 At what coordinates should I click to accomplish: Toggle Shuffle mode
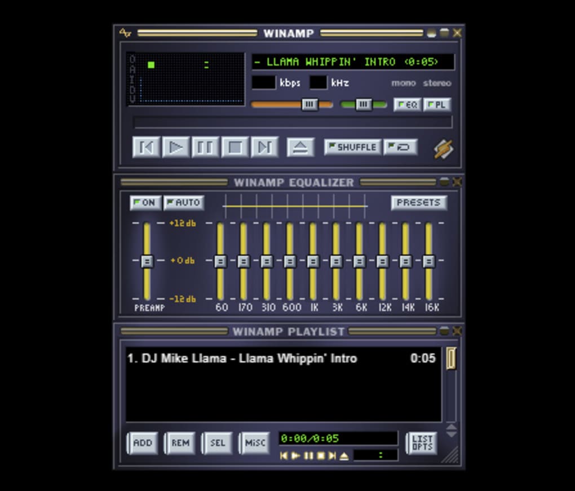tap(352, 147)
